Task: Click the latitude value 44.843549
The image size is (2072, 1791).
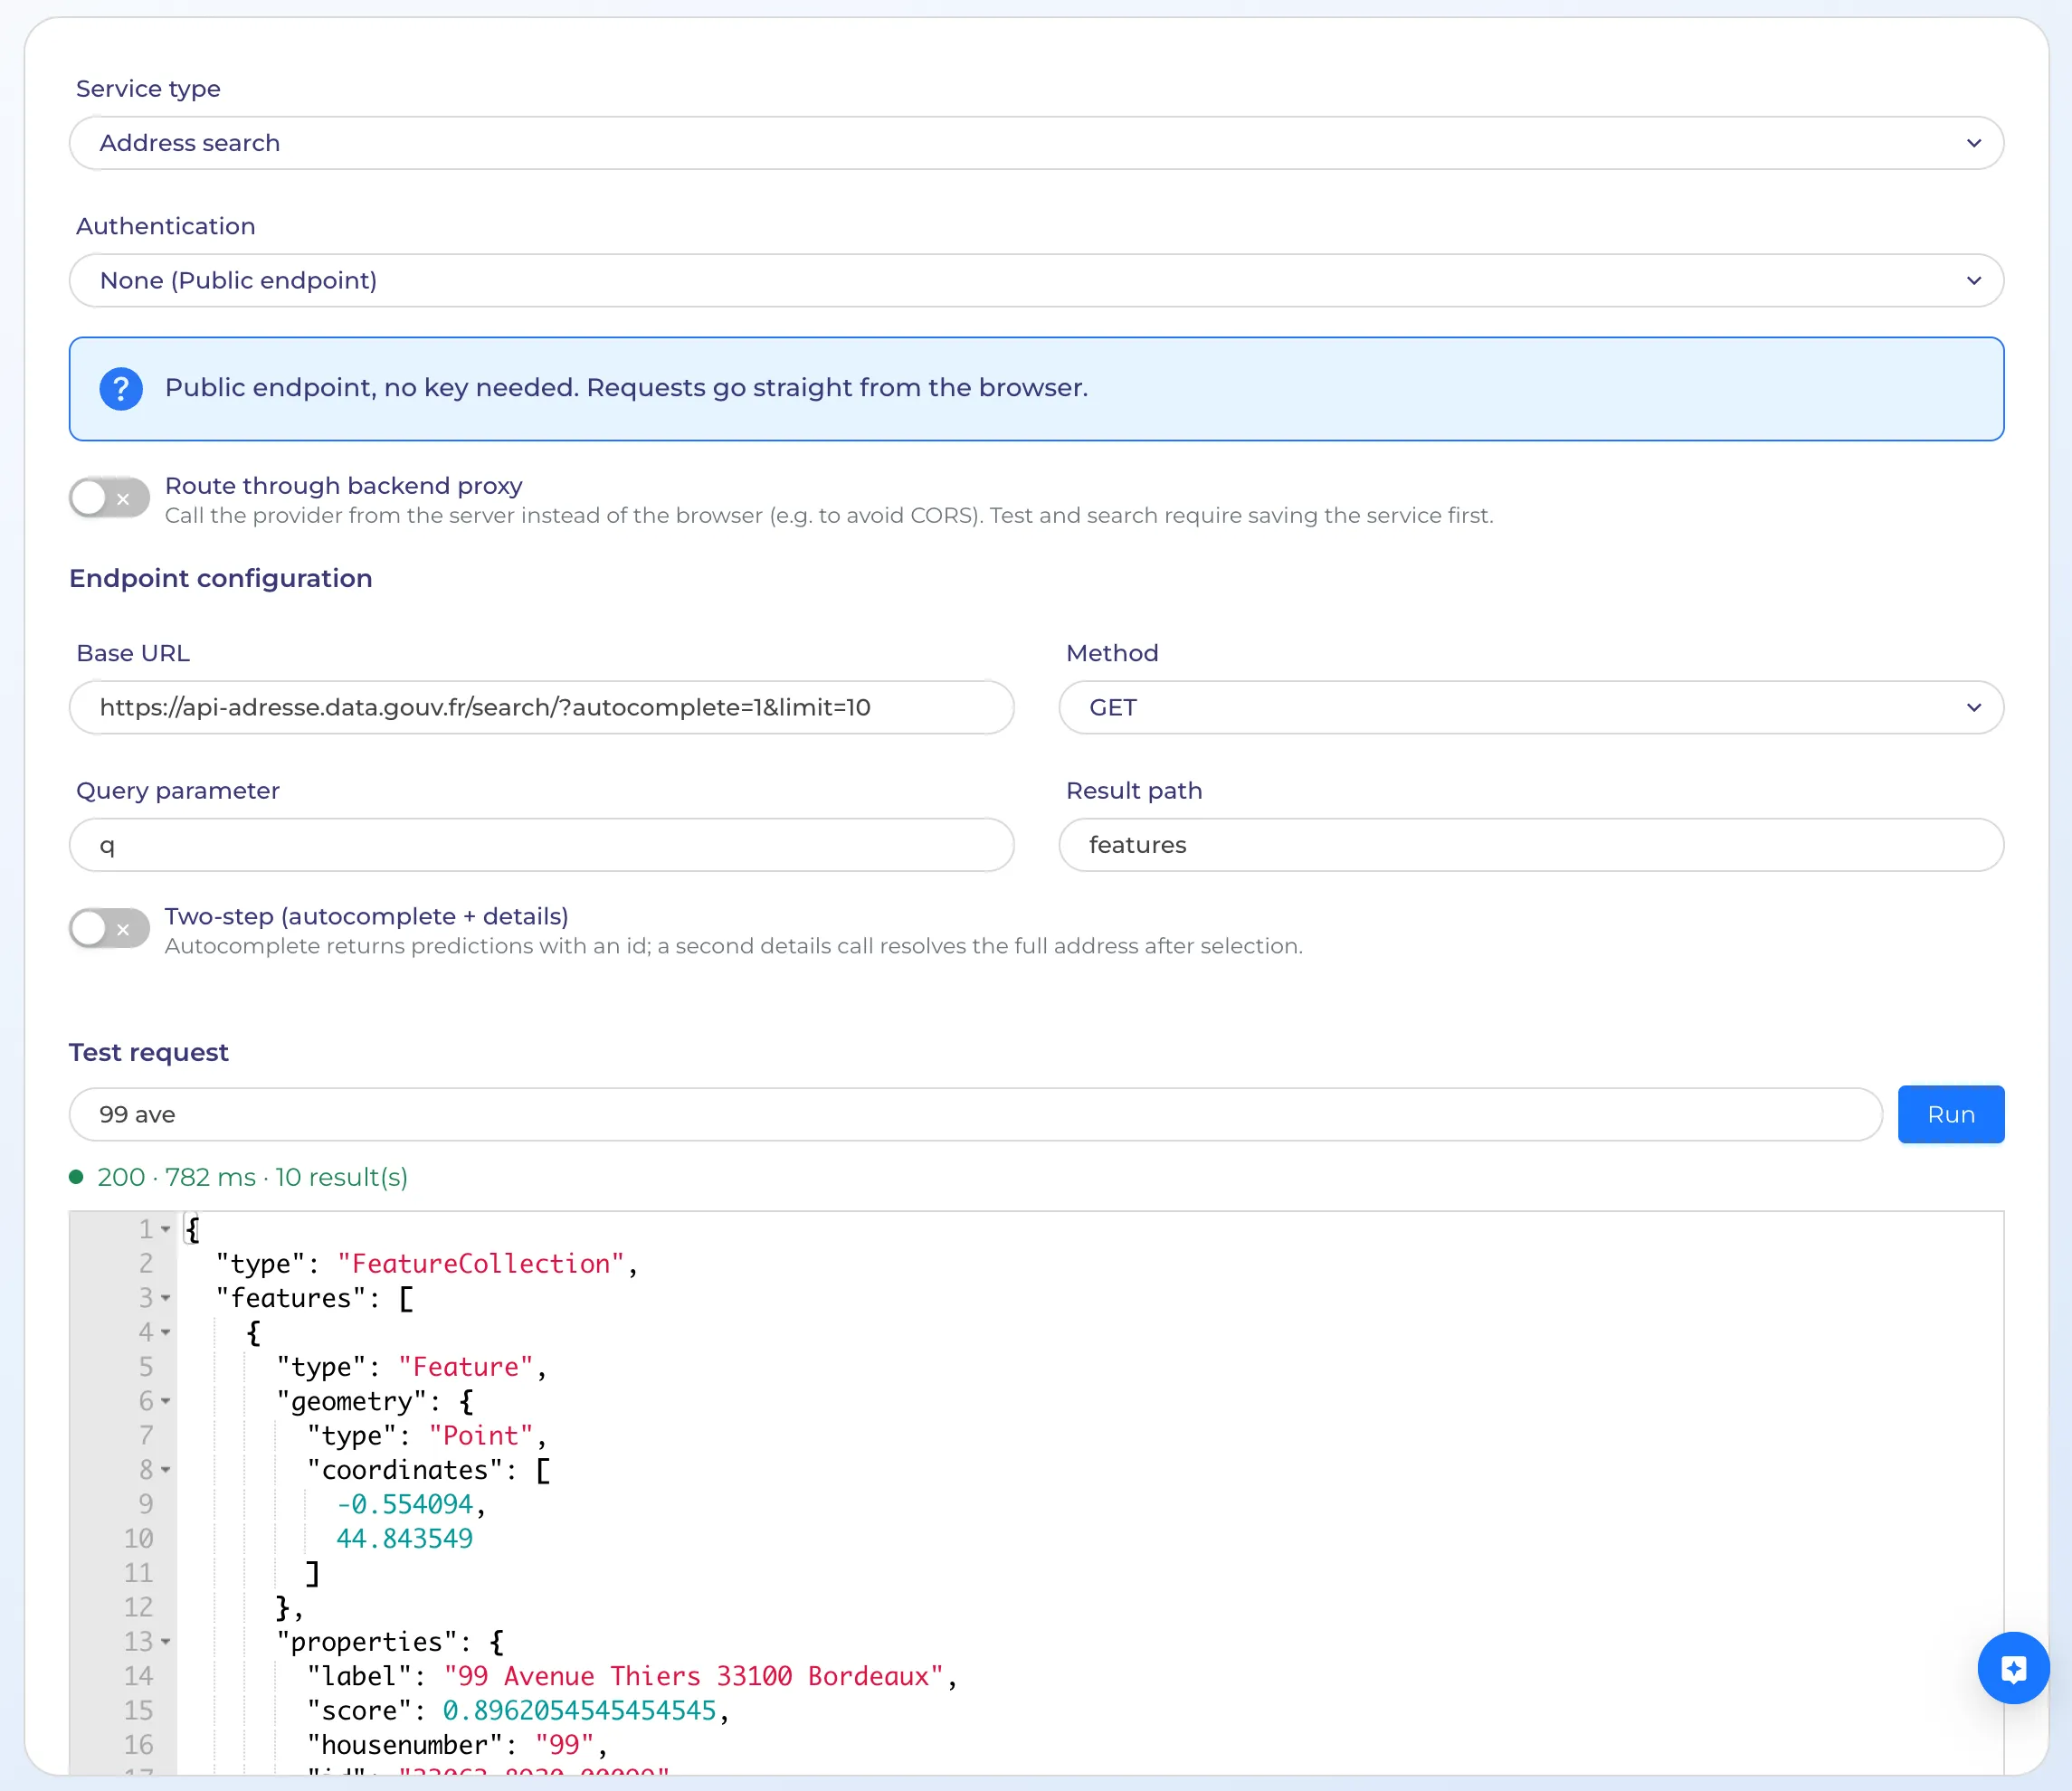Action: tap(404, 1540)
